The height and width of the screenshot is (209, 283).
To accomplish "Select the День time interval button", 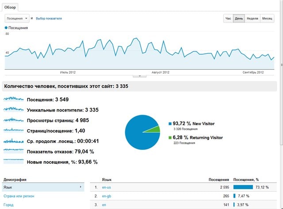I will point(239,19).
